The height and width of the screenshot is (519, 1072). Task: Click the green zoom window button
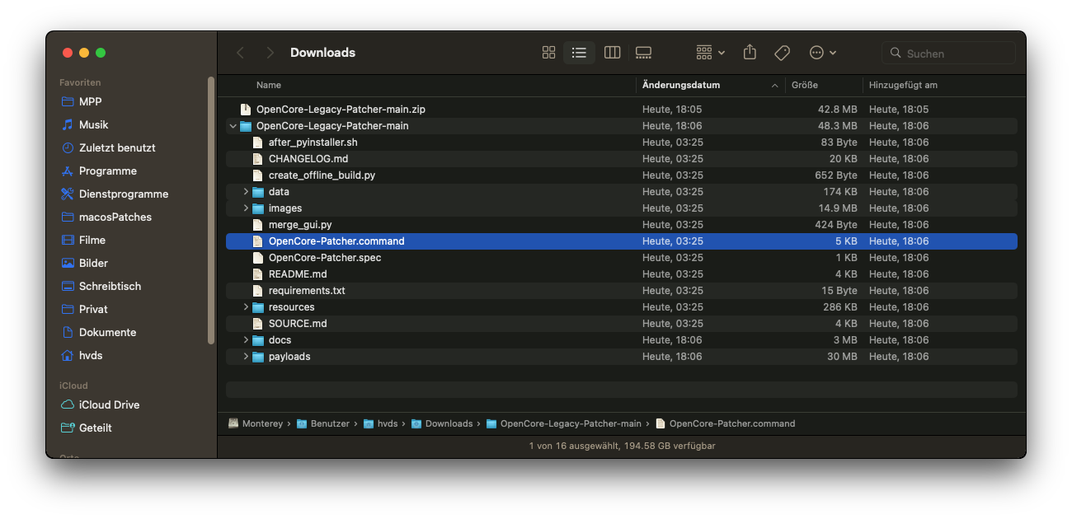[101, 53]
